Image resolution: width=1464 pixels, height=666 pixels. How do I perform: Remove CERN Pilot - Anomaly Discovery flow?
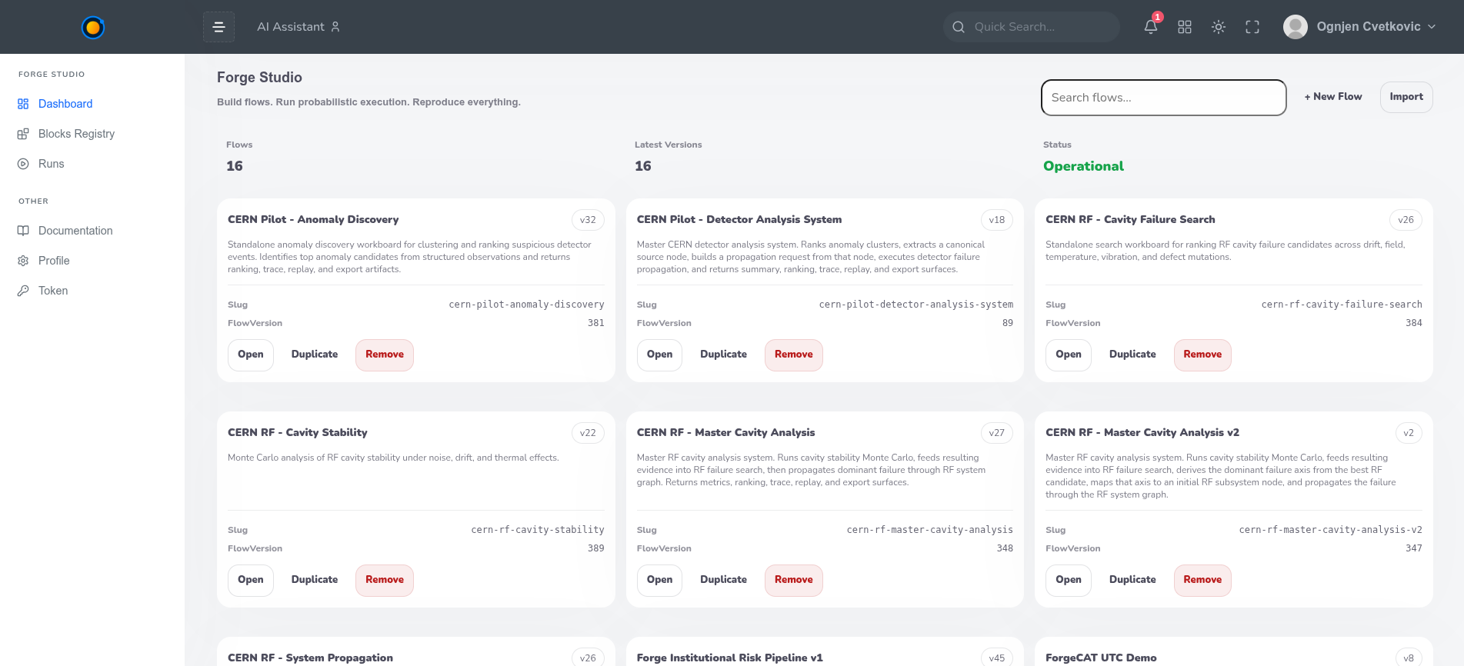(385, 355)
